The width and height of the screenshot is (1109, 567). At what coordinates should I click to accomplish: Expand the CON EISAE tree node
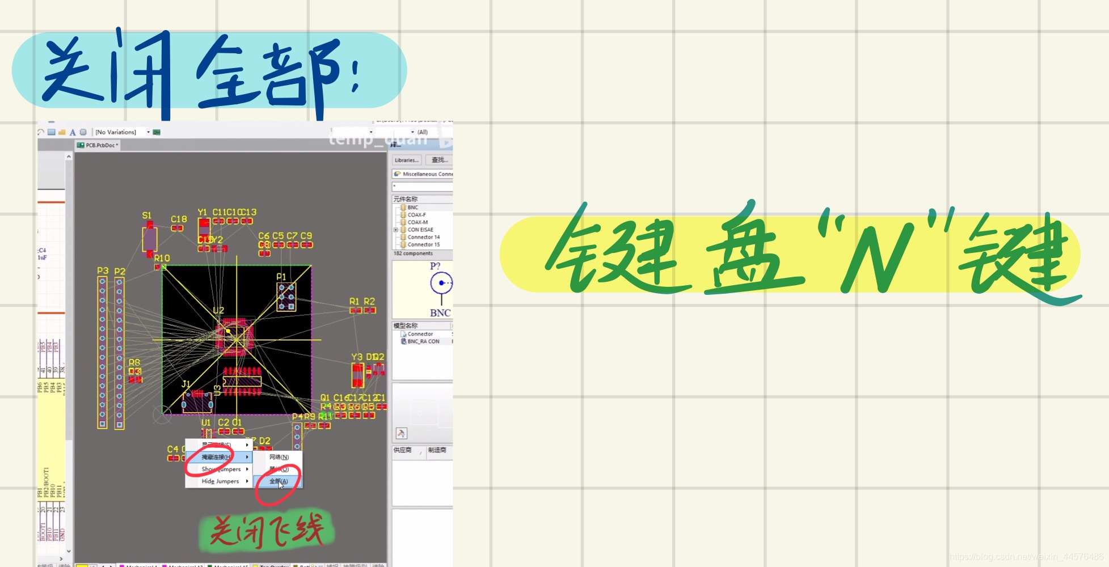[x=395, y=230]
